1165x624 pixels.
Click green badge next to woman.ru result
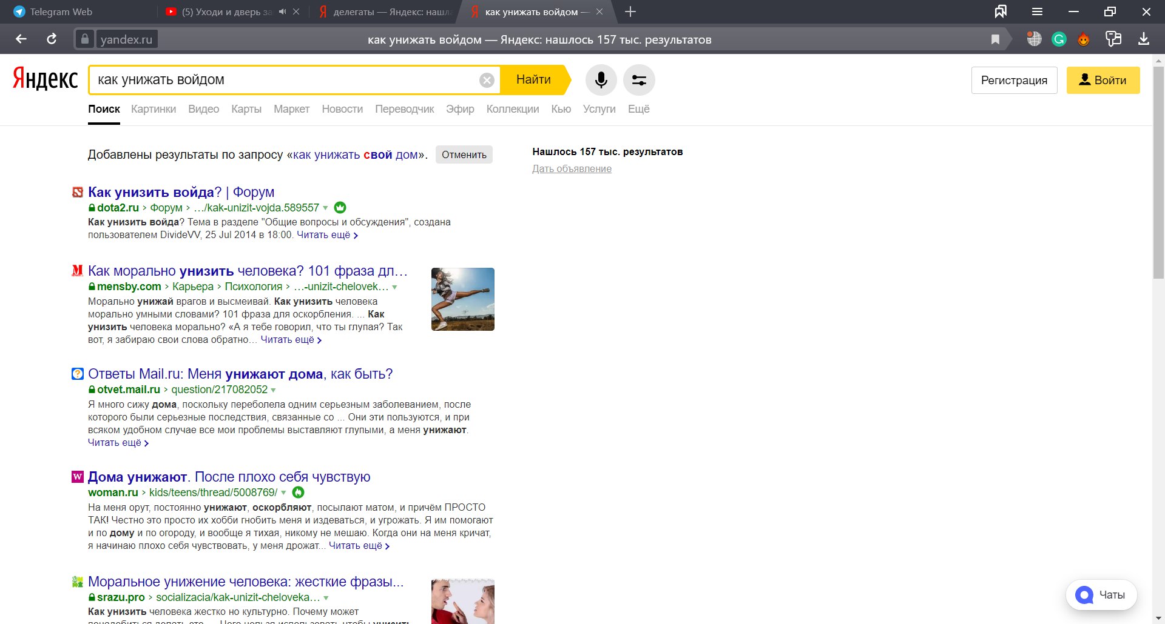click(299, 493)
